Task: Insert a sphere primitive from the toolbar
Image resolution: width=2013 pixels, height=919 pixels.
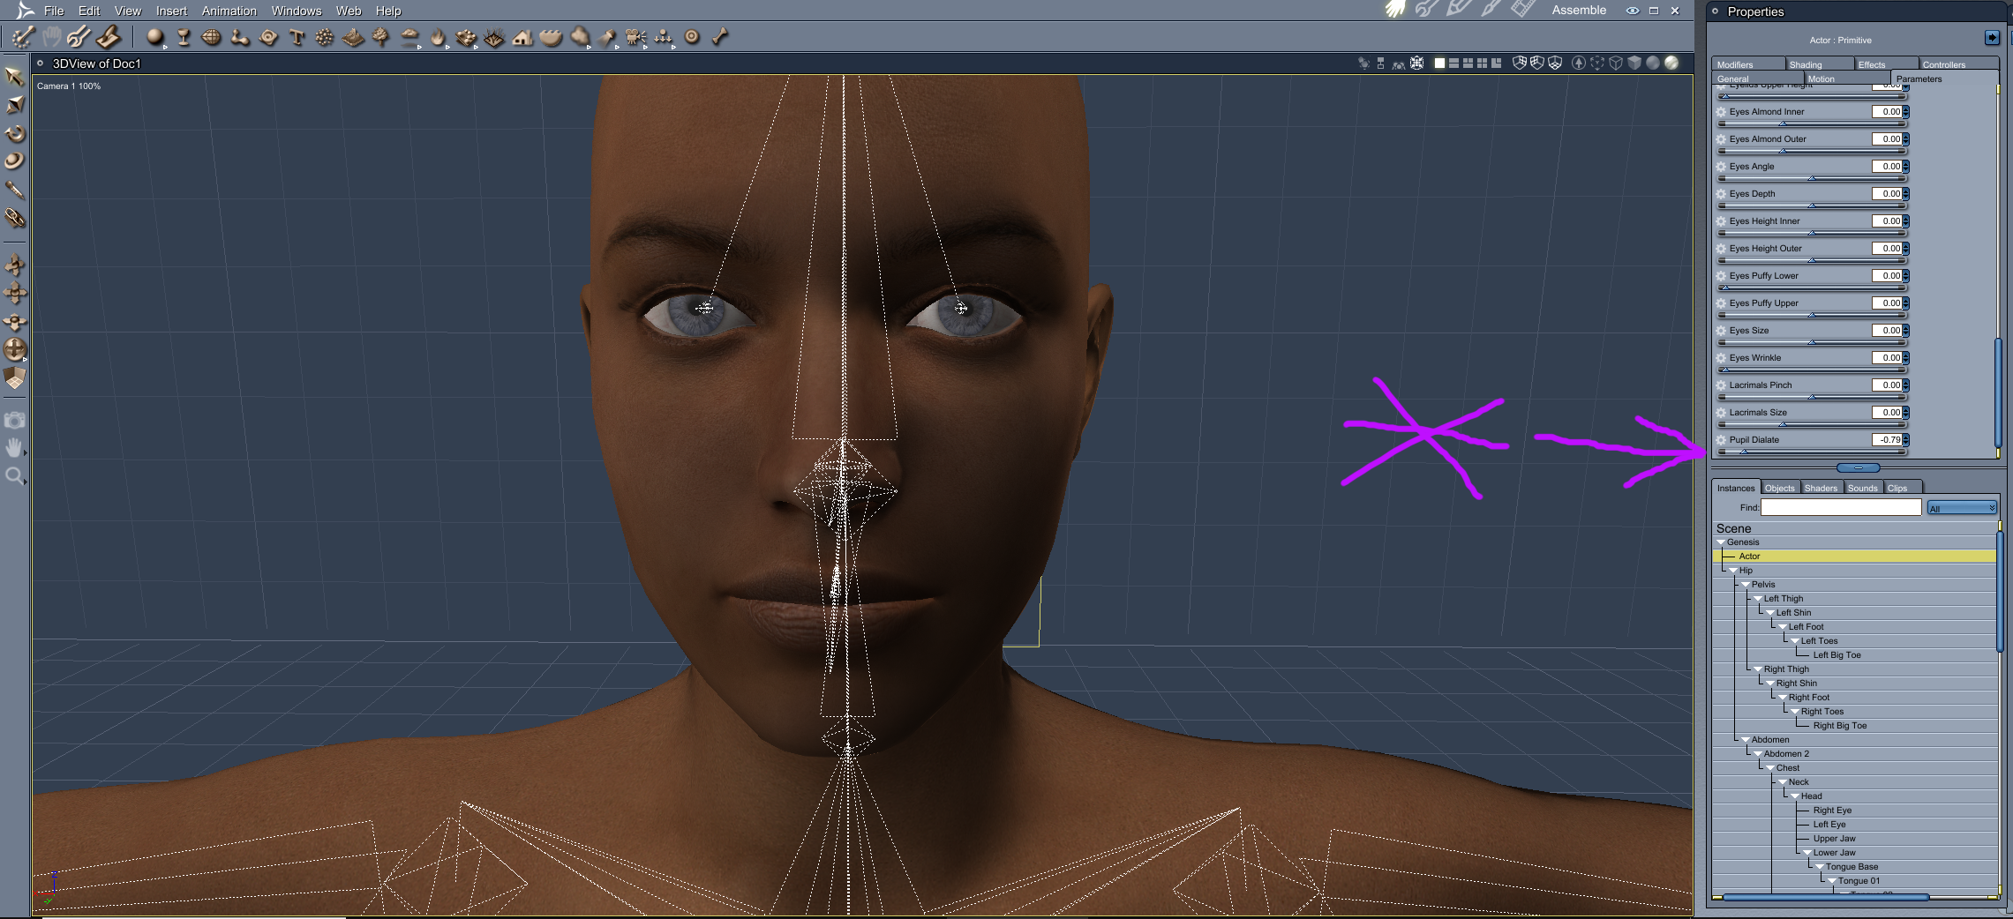Action: click(x=155, y=37)
